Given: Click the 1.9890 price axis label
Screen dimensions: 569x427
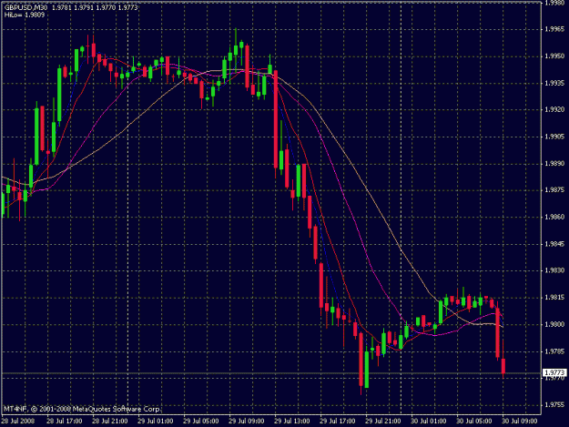Looking at the screenshot, I should coord(554,164).
